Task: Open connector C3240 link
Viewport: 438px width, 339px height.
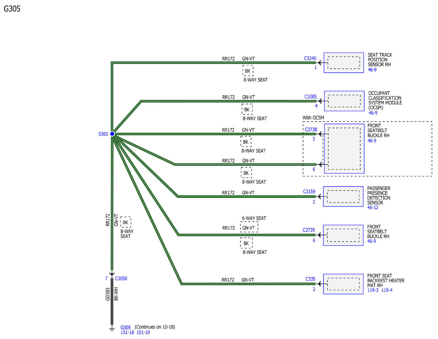Action: point(310,58)
